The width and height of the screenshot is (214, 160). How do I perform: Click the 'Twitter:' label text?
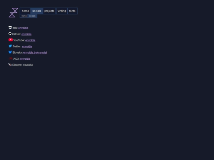pos(17,47)
